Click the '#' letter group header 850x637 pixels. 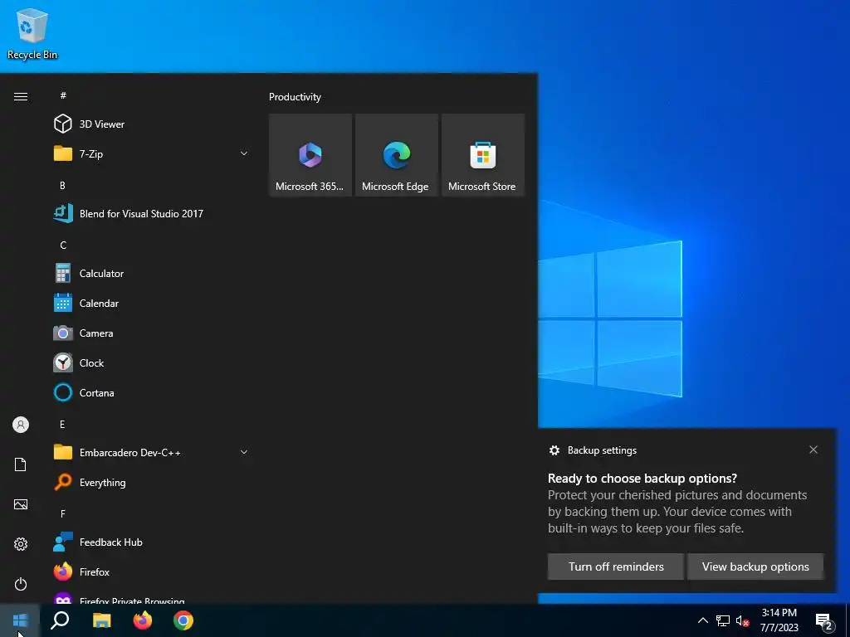pos(63,95)
